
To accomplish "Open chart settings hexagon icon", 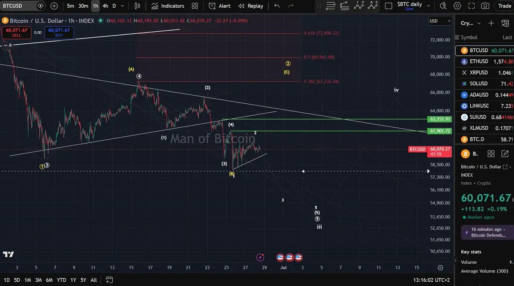I will pos(457,6).
